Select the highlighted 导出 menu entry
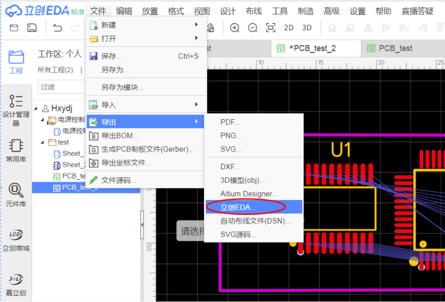 (x=146, y=122)
